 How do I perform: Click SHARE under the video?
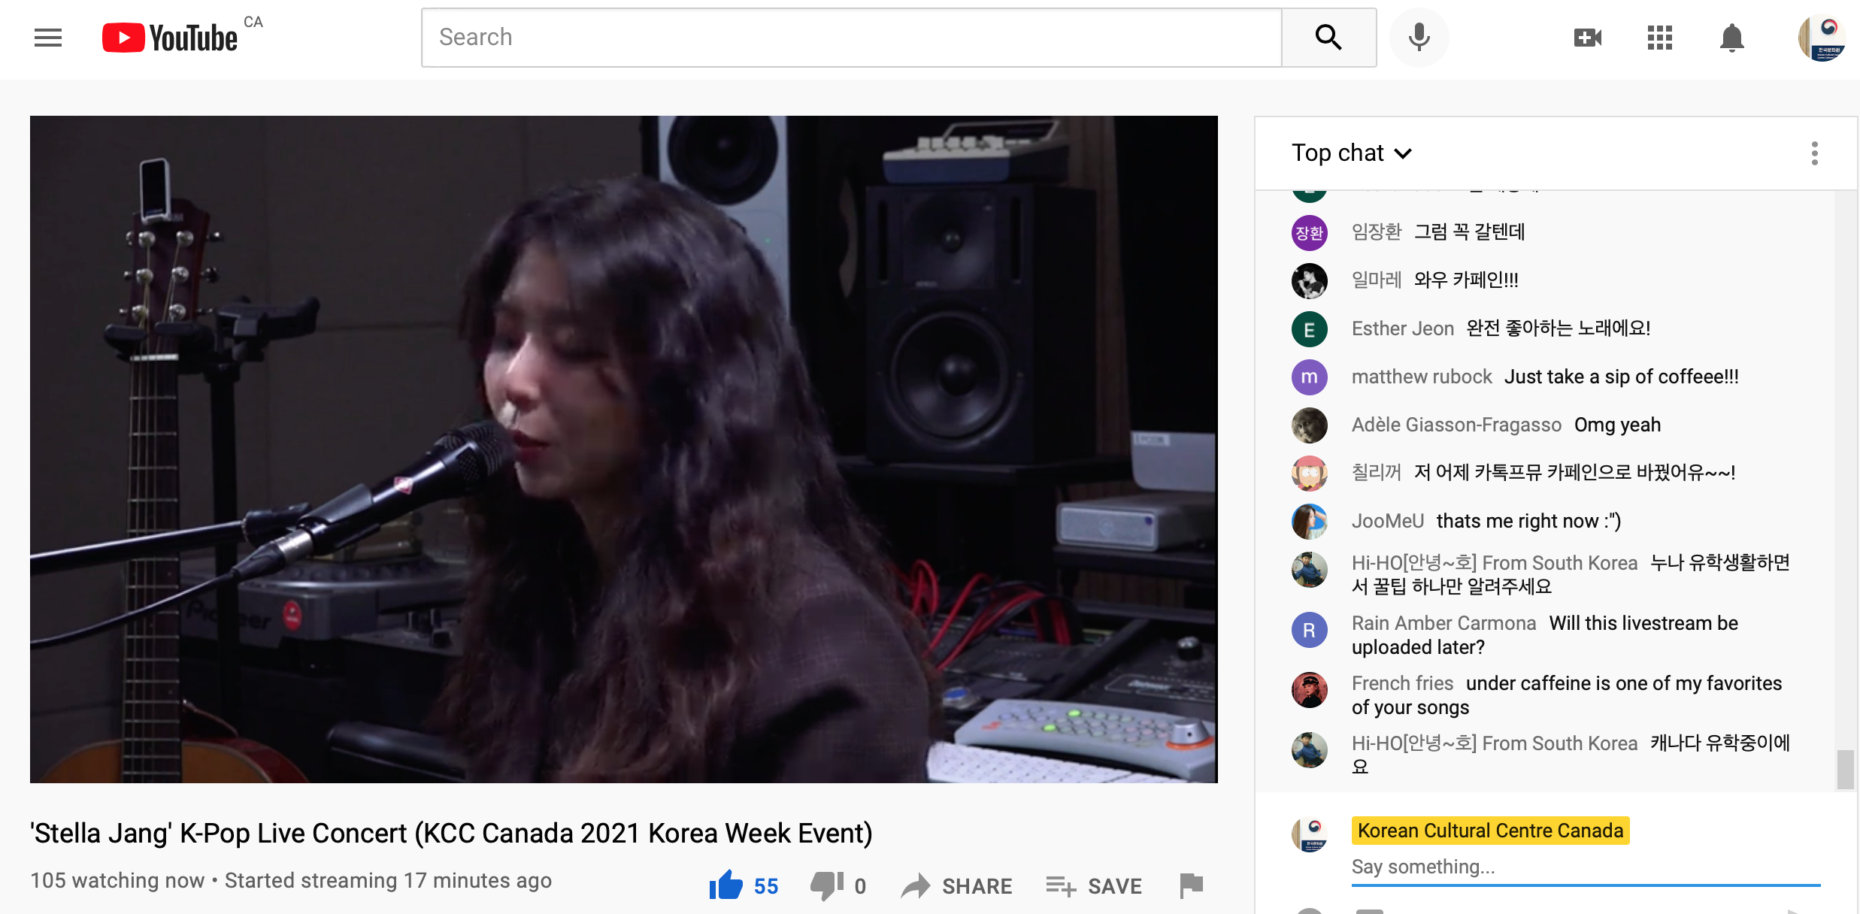[956, 886]
